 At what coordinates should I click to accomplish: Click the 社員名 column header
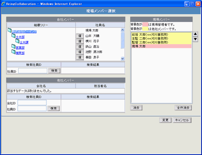tap(100, 25)
